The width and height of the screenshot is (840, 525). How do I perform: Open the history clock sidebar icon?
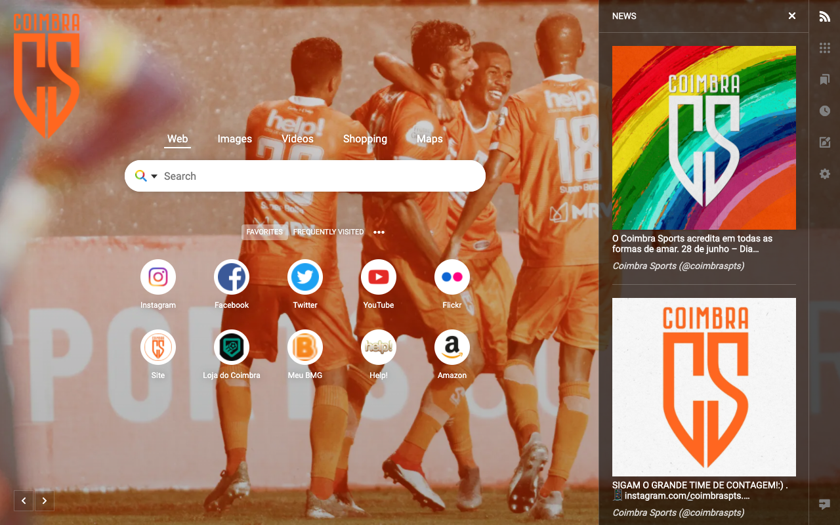tap(825, 111)
